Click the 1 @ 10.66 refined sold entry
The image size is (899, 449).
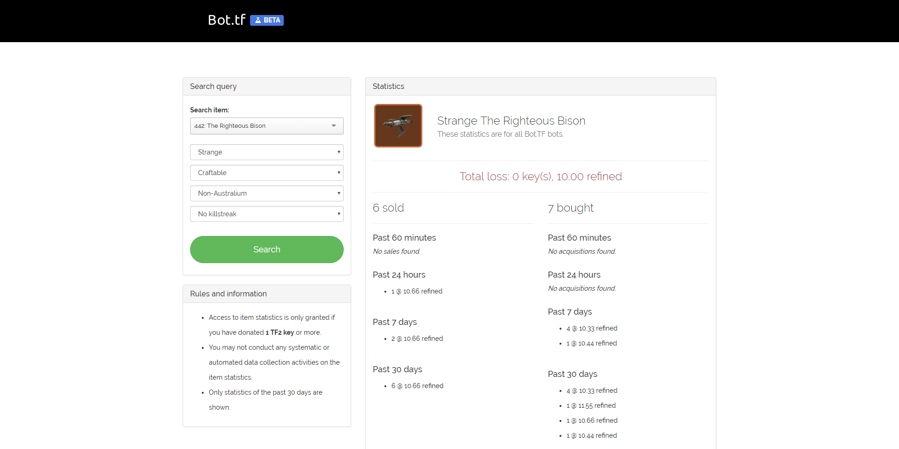[x=417, y=291]
